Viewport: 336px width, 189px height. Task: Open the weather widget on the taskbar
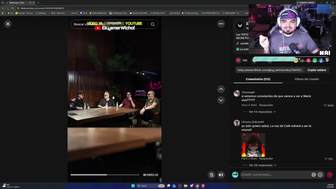[x=10, y=186]
